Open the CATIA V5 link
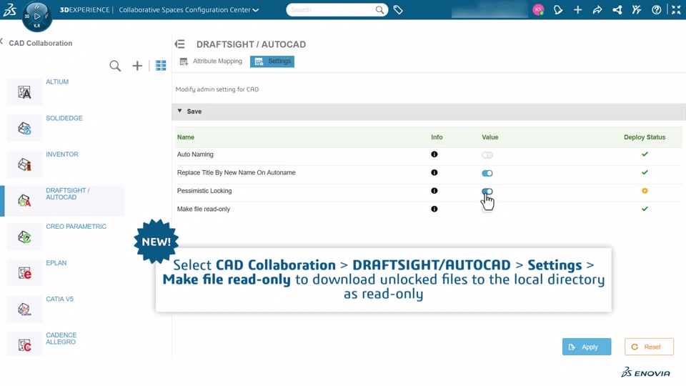The height and width of the screenshot is (386, 686). (x=60, y=300)
